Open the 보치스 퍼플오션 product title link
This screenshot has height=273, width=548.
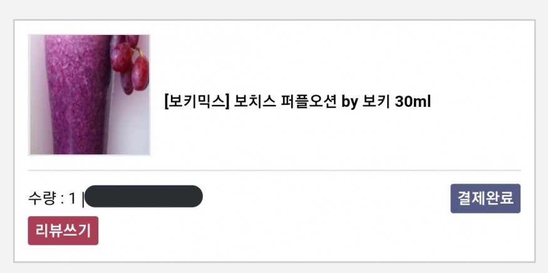coord(297,102)
